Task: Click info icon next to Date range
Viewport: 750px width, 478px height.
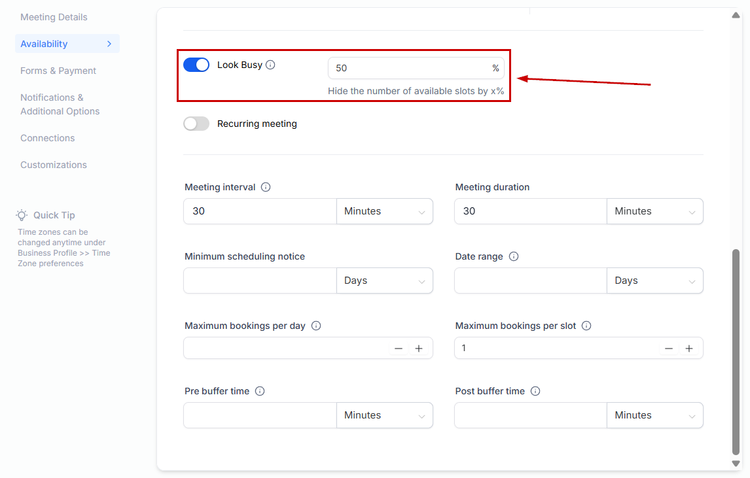Action: (x=514, y=256)
